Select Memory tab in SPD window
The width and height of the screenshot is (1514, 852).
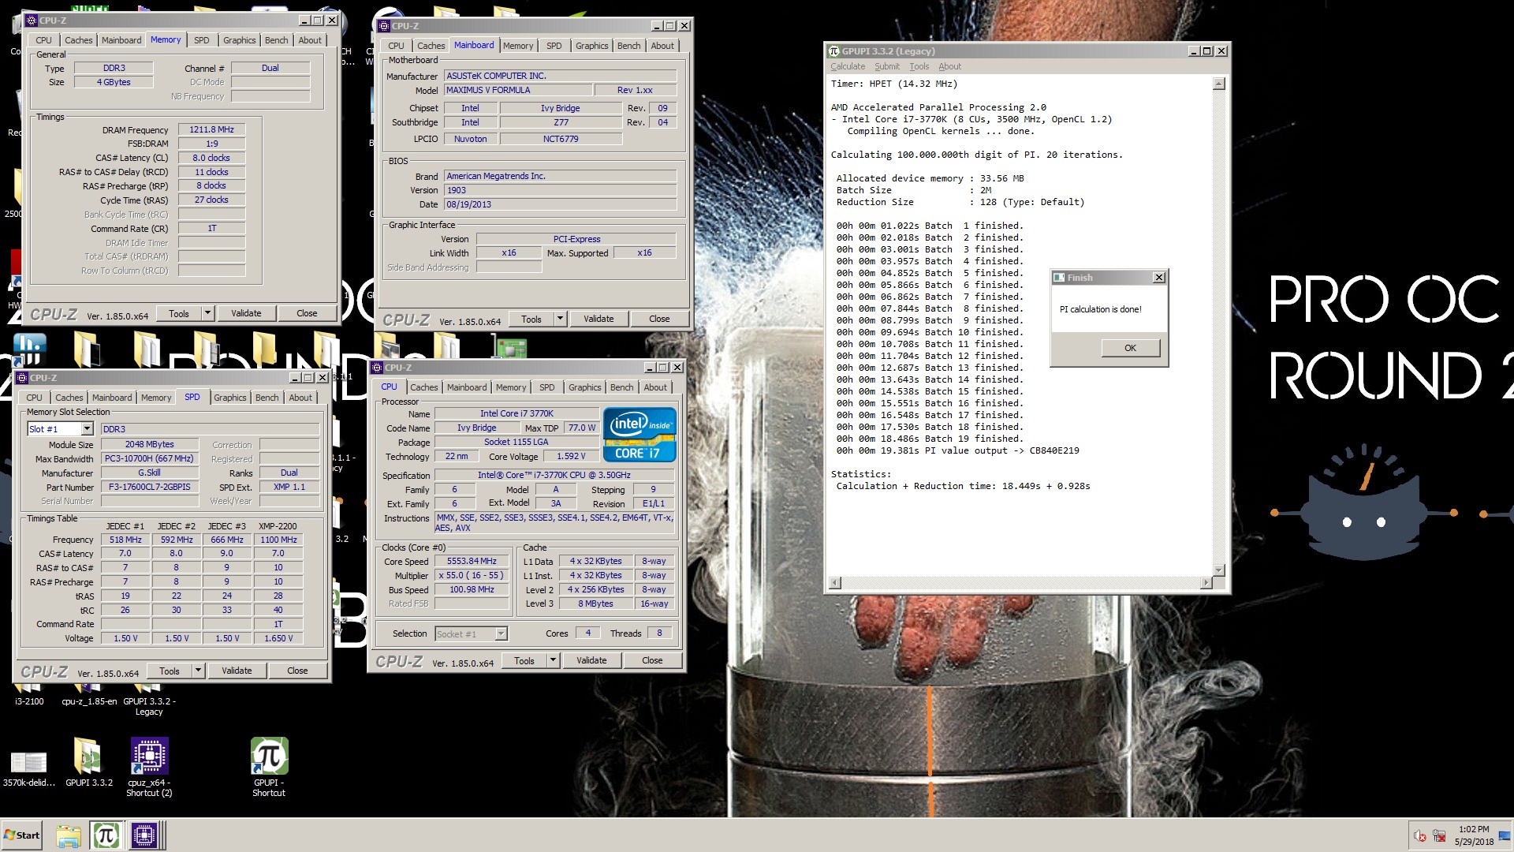pyautogui.click(x=156, y=398)
